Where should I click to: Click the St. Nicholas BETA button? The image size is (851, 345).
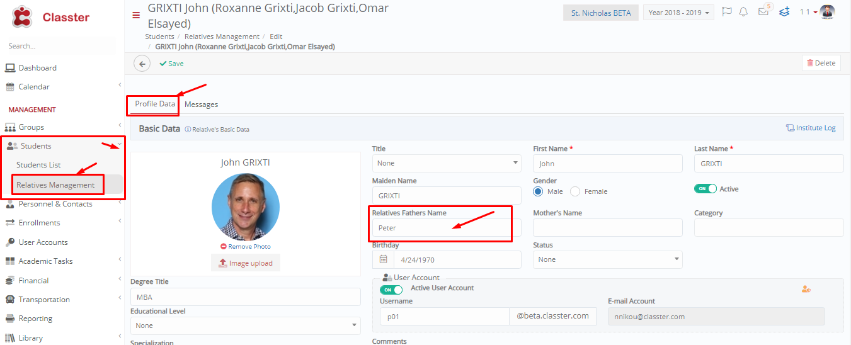[x=601, y=13]
